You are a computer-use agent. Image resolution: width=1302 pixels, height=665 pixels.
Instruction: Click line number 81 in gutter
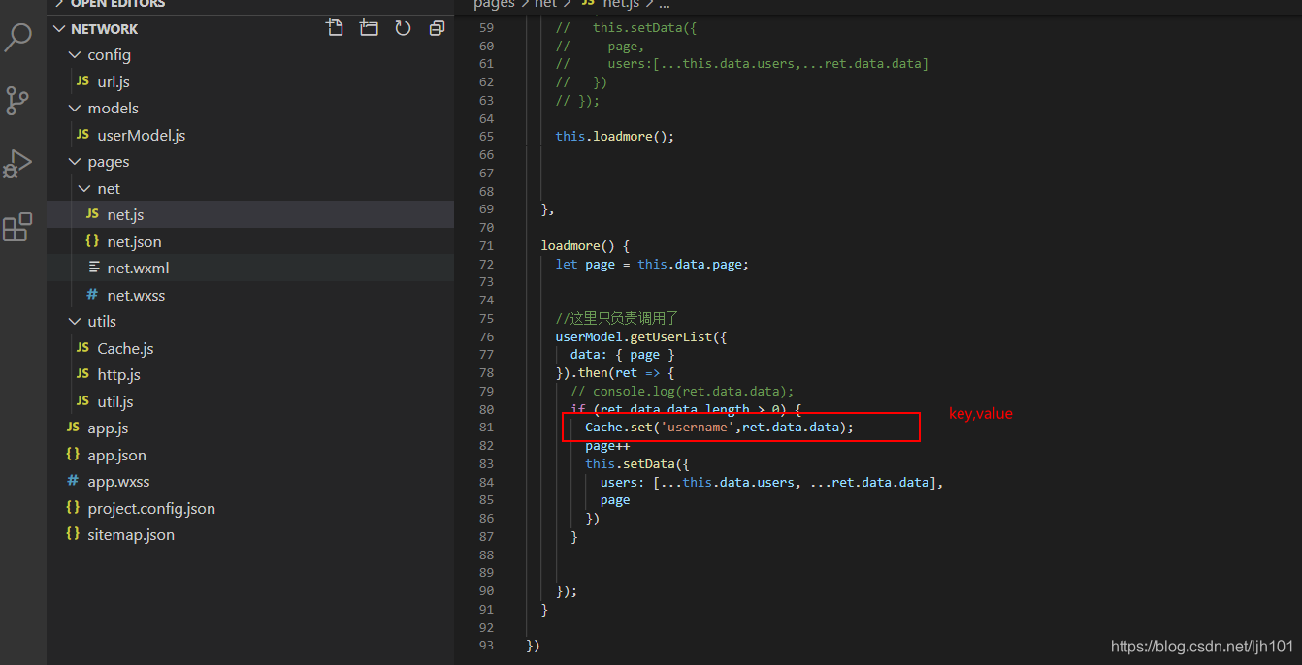[x=486, y=427]
